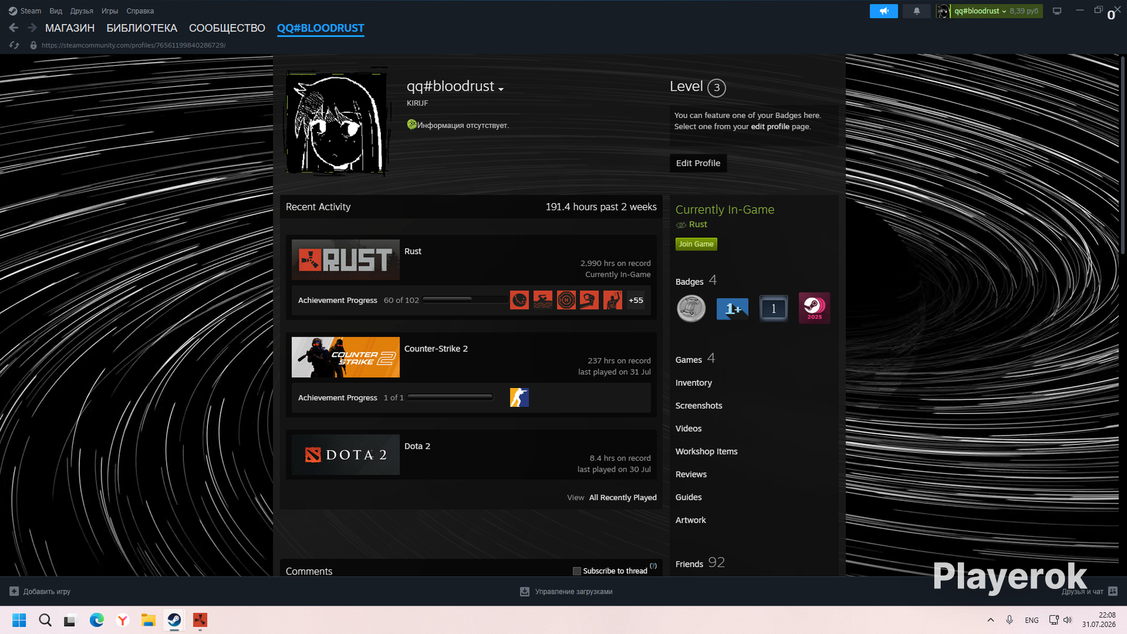Screen dimensions: 1127x634
Task: Click the profile URL address field
Action: tap(134, 45)
